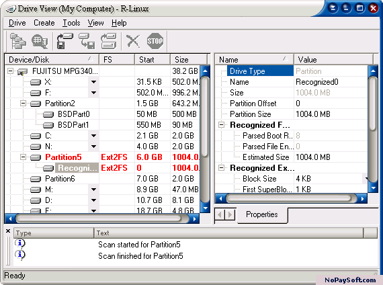Screen dimensions: 383x285
Task: Collapse the FUJITSU MPG340 drive node
Action: click(x=10, y=71)
